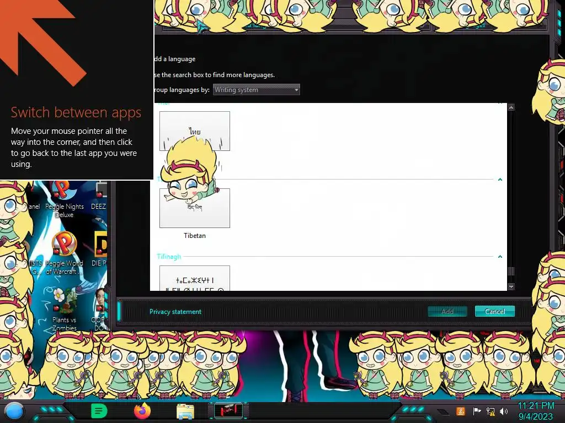Click the orange Java update tray icon
This screenshot has height=423, width=565.
(461, 411)
